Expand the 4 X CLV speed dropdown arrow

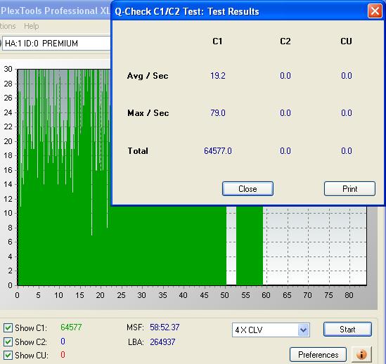coord(303,330)
